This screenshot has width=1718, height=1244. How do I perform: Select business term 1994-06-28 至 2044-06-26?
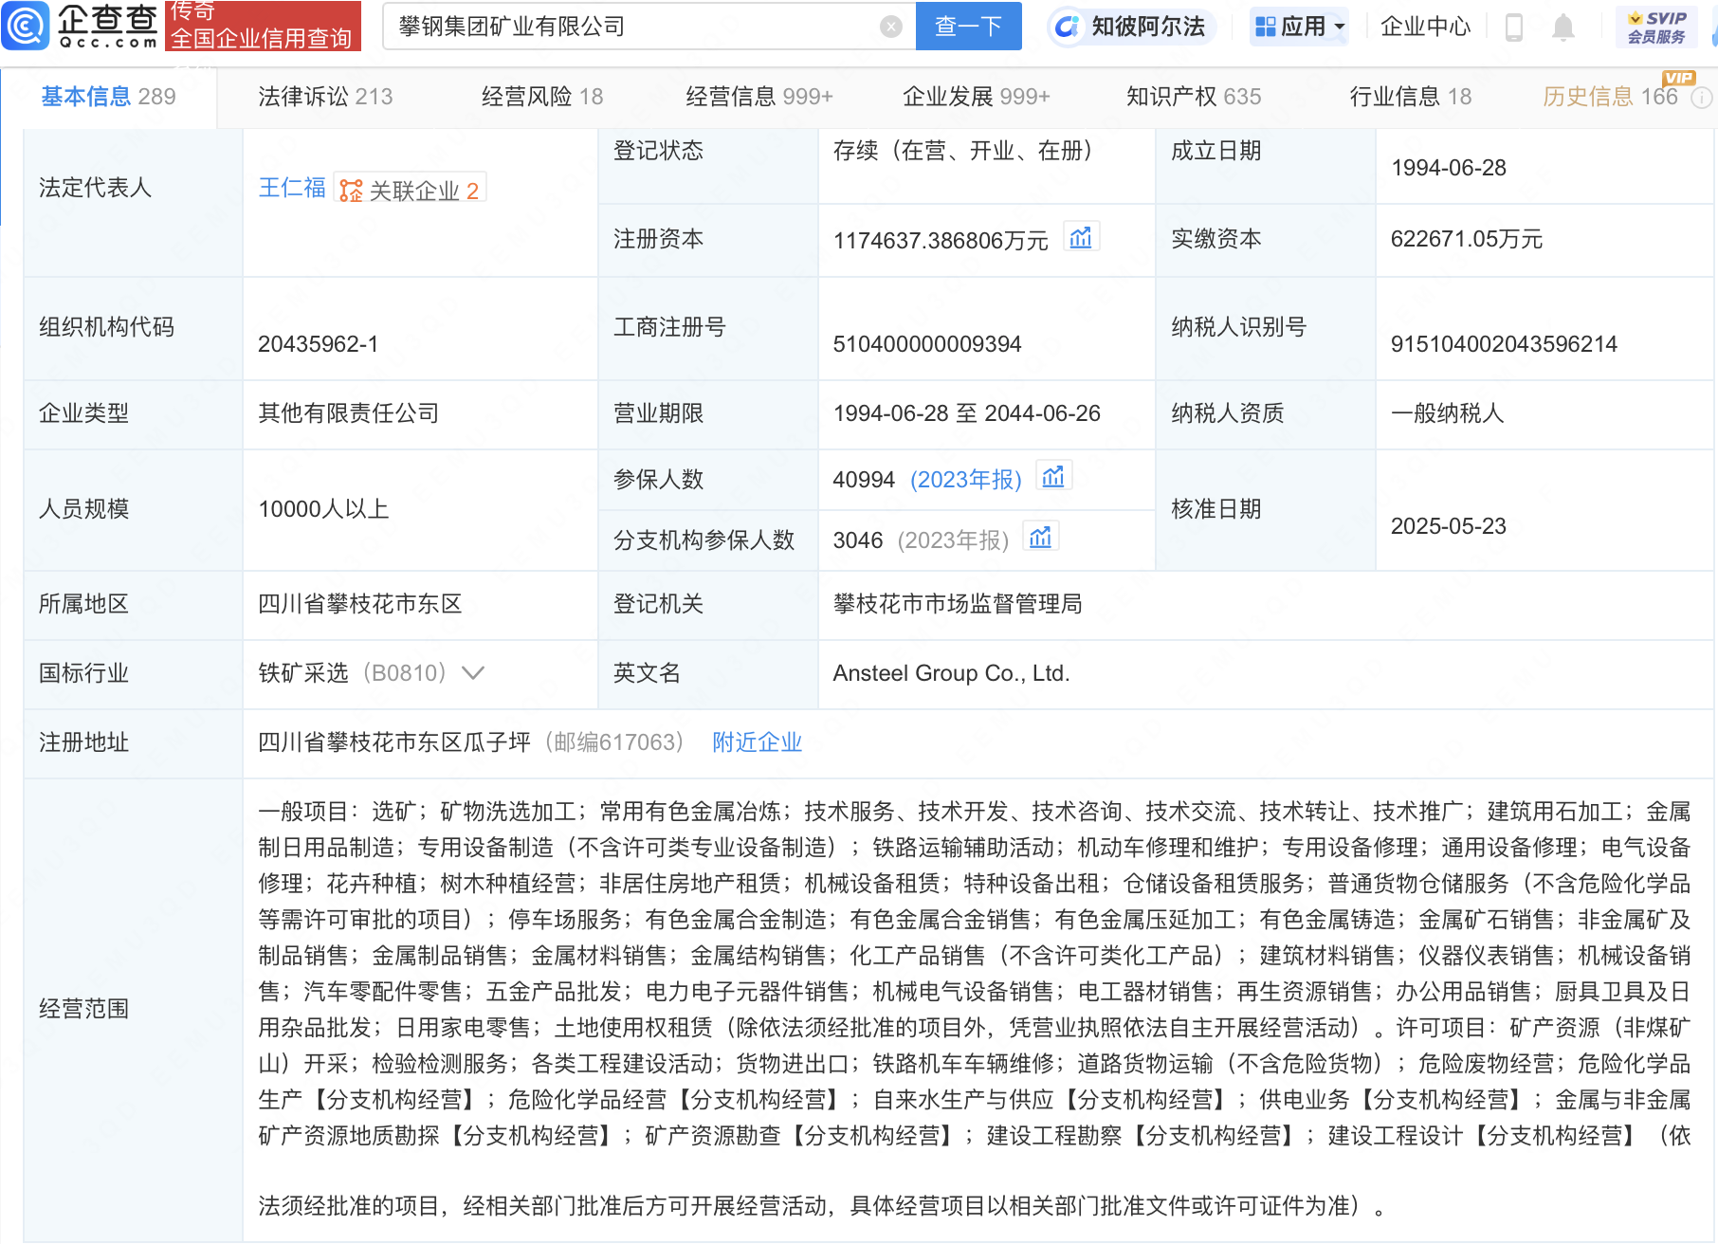[966, 413]
